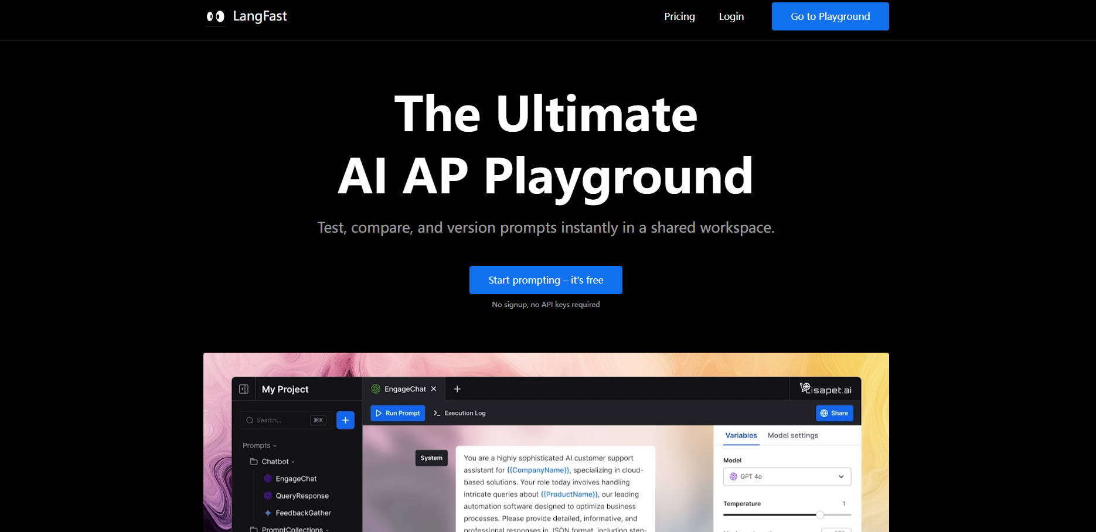The image size is (1096, 532).
Task: Click the Execution Log terminal icon
Action: tap(437, 413)
